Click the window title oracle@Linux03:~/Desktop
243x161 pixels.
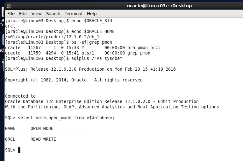[159, 6]
